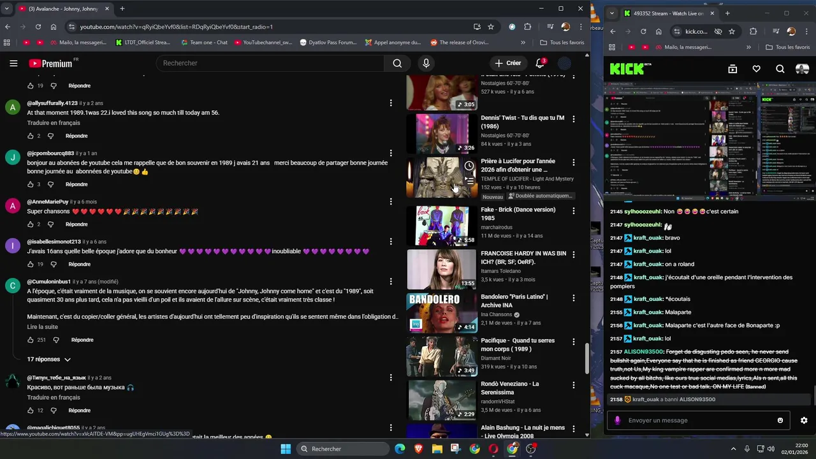
Task: Open YouTube notifications bell
Action: (540, 63)
